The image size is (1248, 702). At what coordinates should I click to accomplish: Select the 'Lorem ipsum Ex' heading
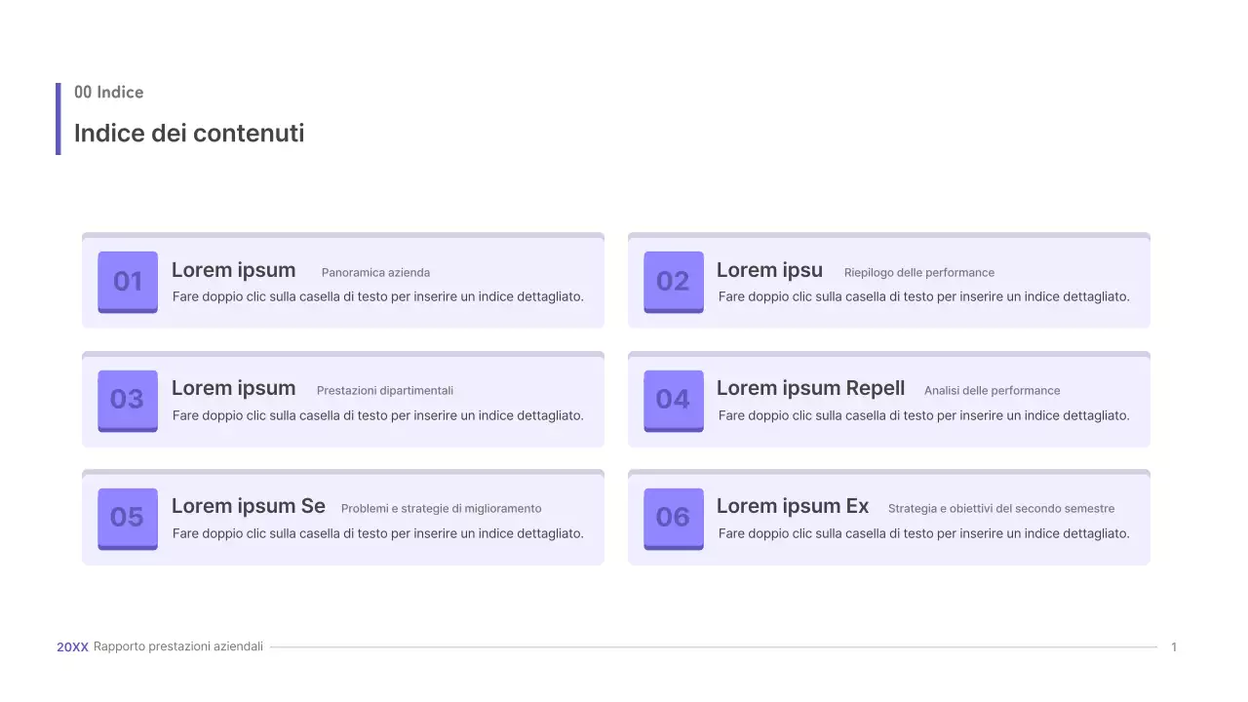(x=792, y=506)
